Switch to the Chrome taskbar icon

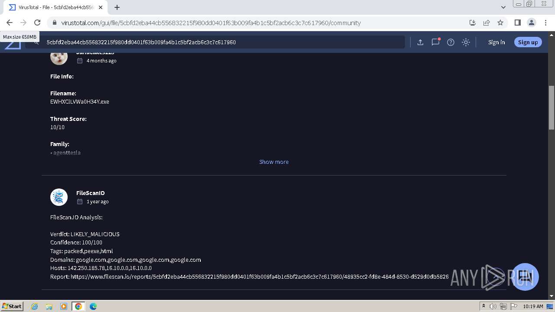click(x=78, y=306)
